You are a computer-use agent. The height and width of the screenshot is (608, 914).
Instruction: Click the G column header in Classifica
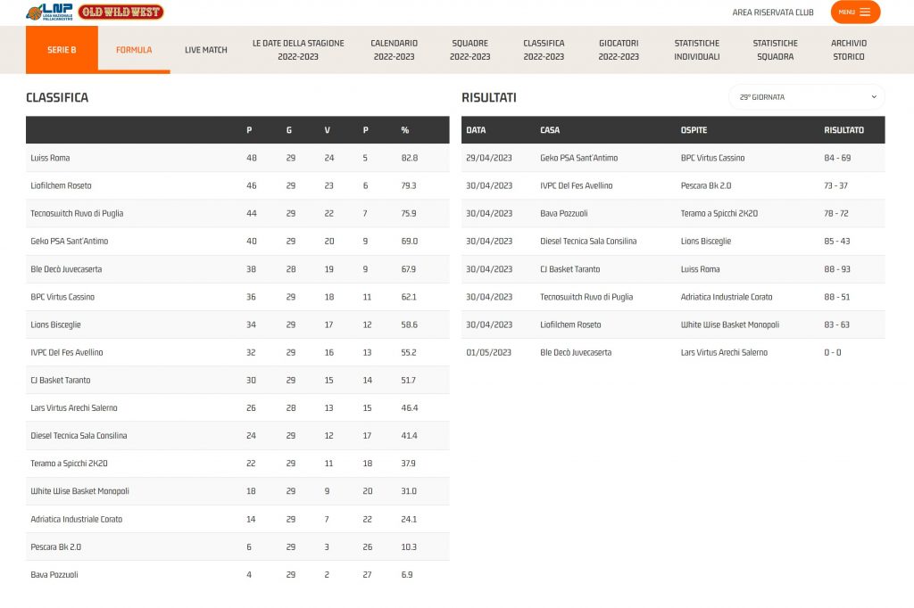tap(289, 130)
